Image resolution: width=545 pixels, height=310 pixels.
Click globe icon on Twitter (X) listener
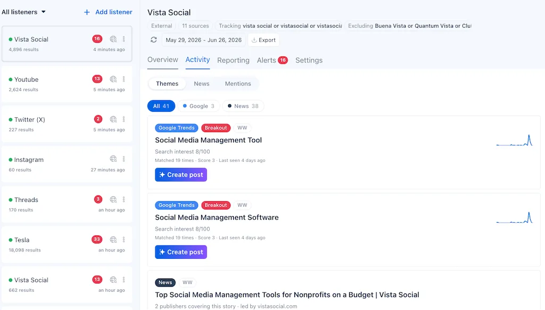coord(113,119)
